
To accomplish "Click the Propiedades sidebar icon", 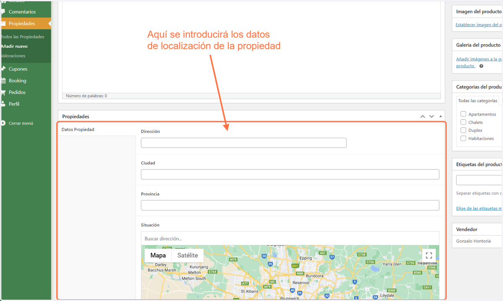I will 3,23.
